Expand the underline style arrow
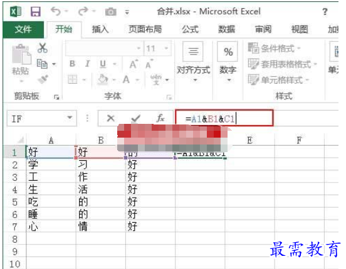Screen dimensions: 346x269 (x=115, y=64)
